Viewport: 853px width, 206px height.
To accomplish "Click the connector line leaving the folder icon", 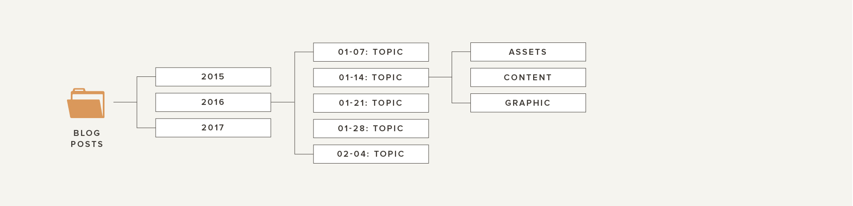I will point(125,102).
